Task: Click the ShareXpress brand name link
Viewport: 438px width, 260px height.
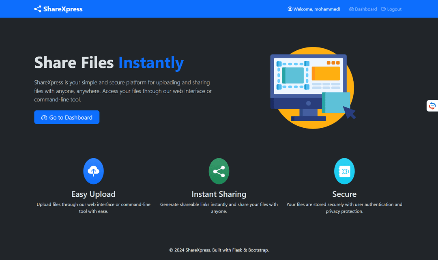Action: 63,9
